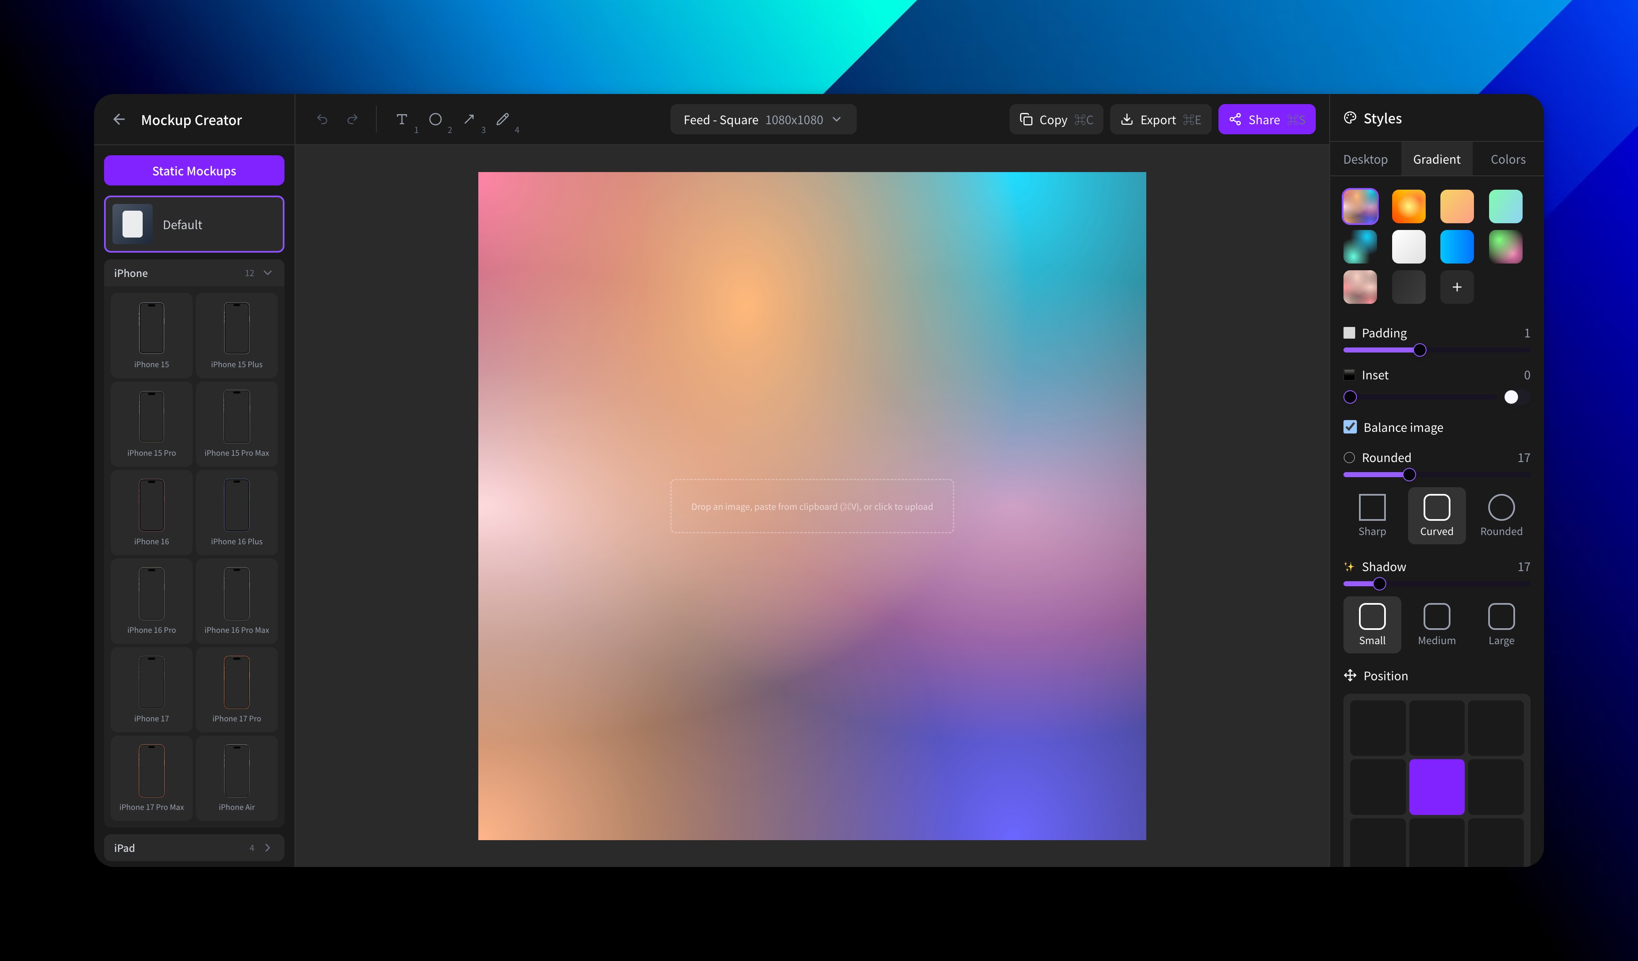
Task: Click the redo arrow
Action: [352, 120]
